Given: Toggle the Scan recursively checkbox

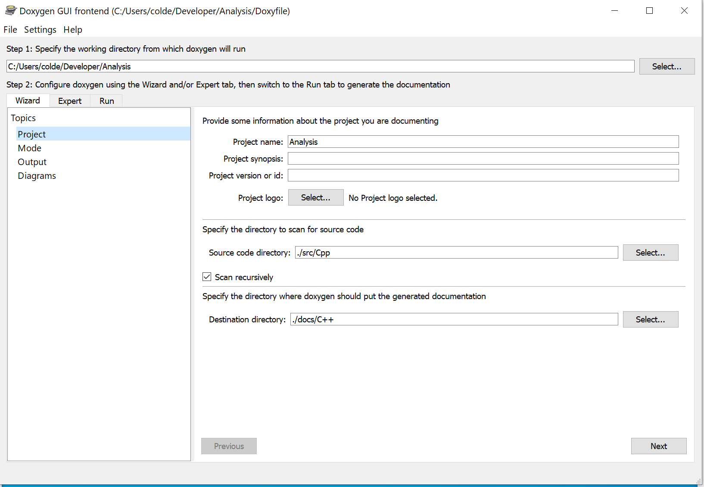Looking at the screenshot, I should (207, 277).
